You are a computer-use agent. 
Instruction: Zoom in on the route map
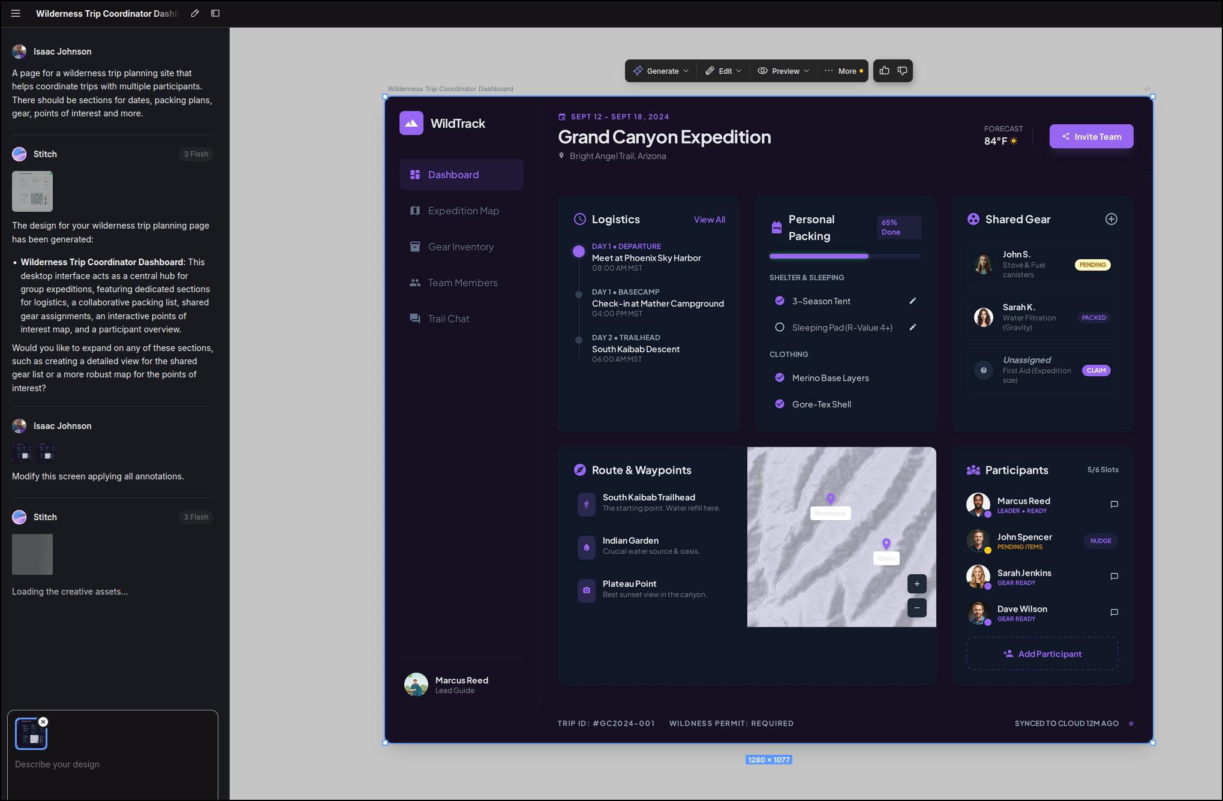917,584
